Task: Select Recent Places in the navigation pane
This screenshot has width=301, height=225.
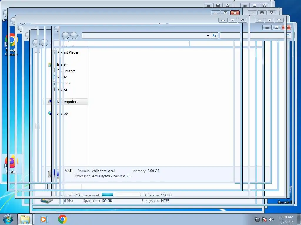Action: click(x=68, y=52)
